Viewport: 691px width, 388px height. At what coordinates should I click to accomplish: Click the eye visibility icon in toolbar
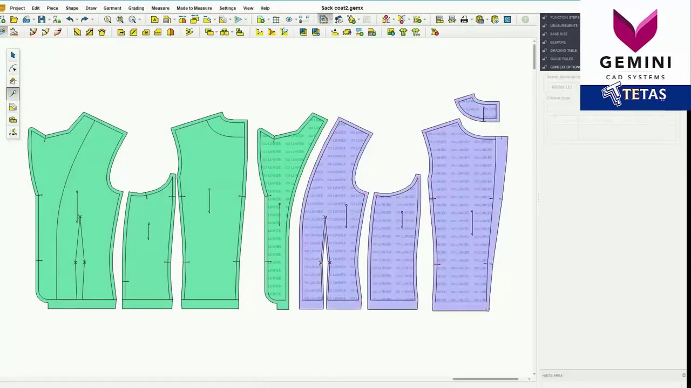click(x=289, y=19)
